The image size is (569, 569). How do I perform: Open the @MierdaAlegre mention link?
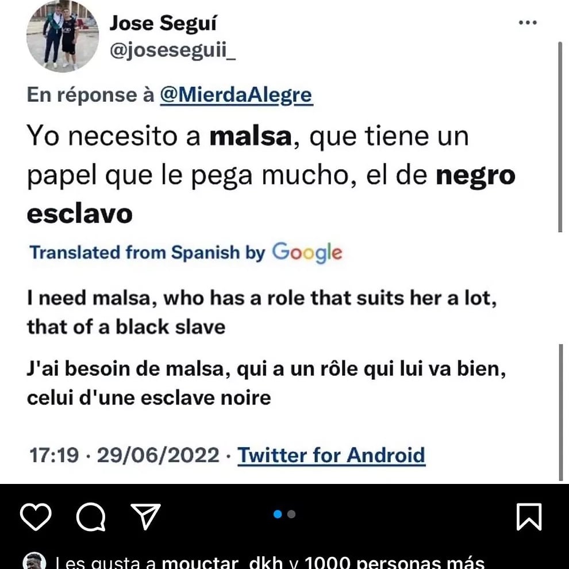(236, 95)
